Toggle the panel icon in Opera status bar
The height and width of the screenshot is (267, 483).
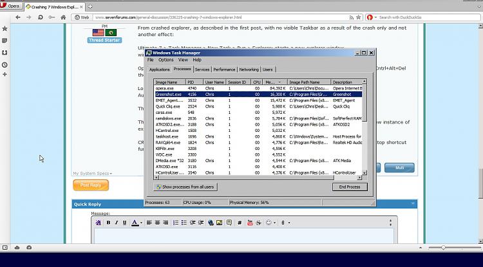[x=5, y=247]
